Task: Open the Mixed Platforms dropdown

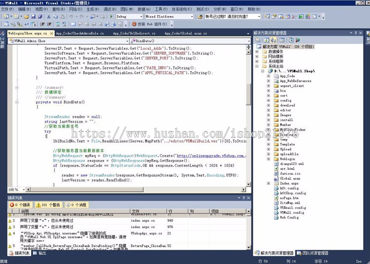Action: [192, 16]
